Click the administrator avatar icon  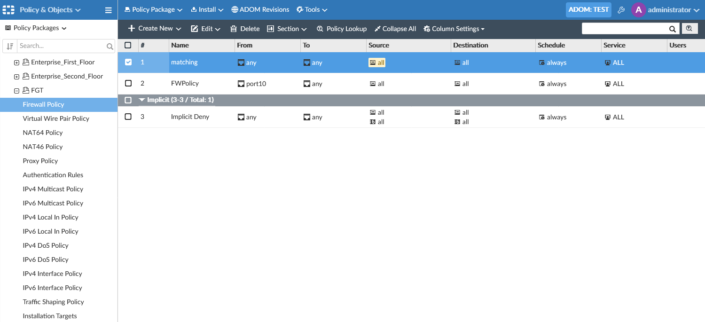(639, 10)
